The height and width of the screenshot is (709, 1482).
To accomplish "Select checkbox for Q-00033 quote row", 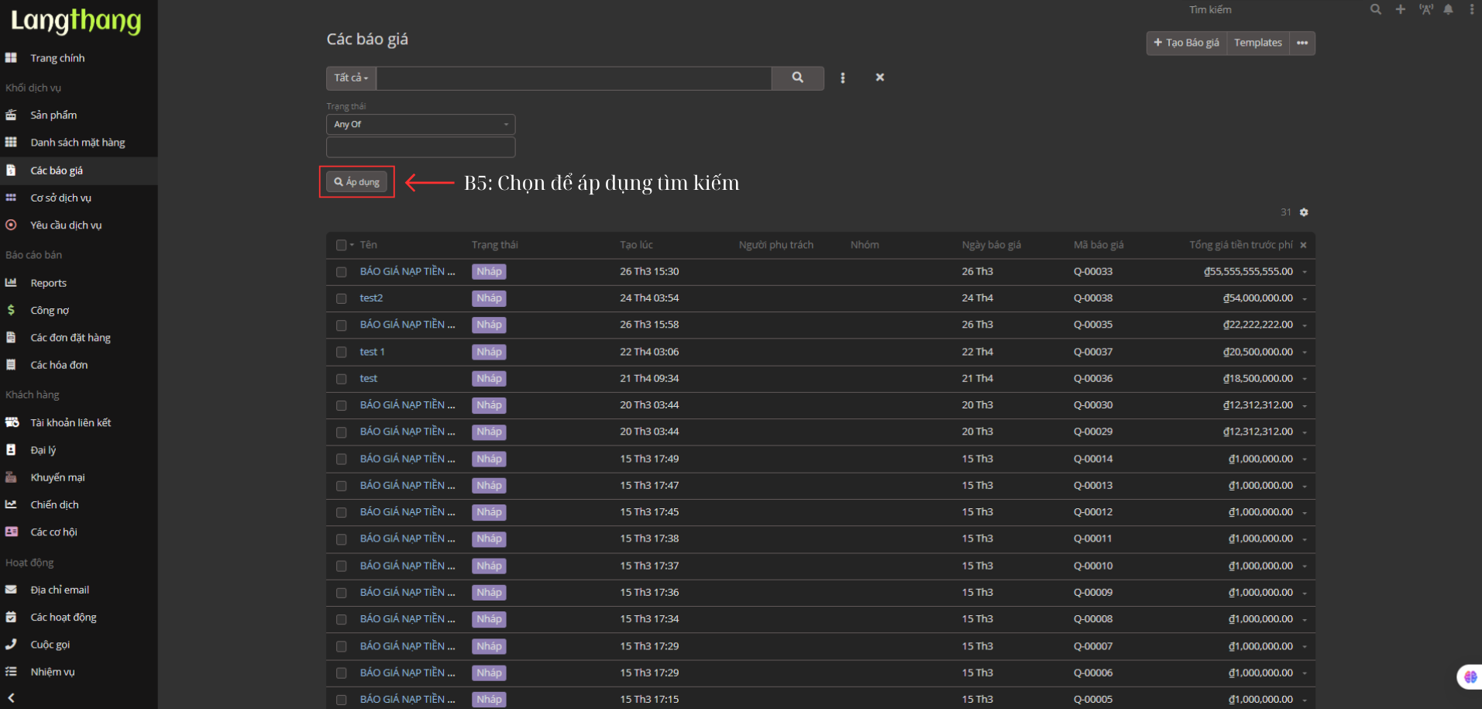I will pyautogui.click(x=341, y=272).
